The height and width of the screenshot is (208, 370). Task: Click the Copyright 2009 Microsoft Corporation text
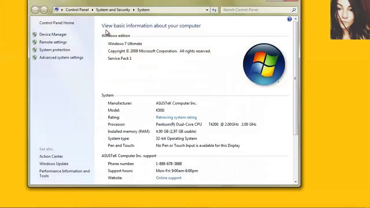point(159,51)
